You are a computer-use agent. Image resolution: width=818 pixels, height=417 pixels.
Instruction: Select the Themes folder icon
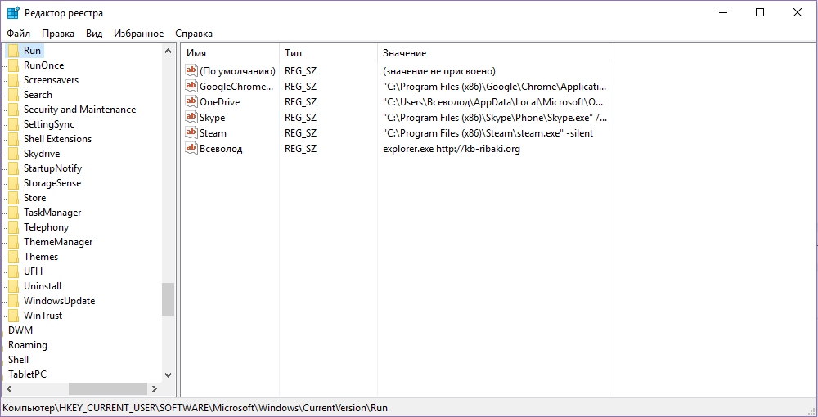pyautogui.click(x=14, y=257)
